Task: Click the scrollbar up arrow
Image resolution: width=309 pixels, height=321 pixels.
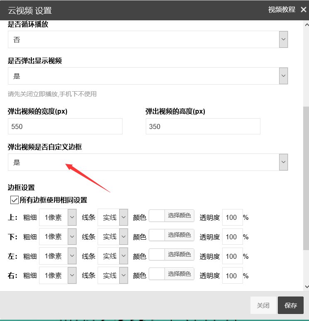Action: click(307, 25)
